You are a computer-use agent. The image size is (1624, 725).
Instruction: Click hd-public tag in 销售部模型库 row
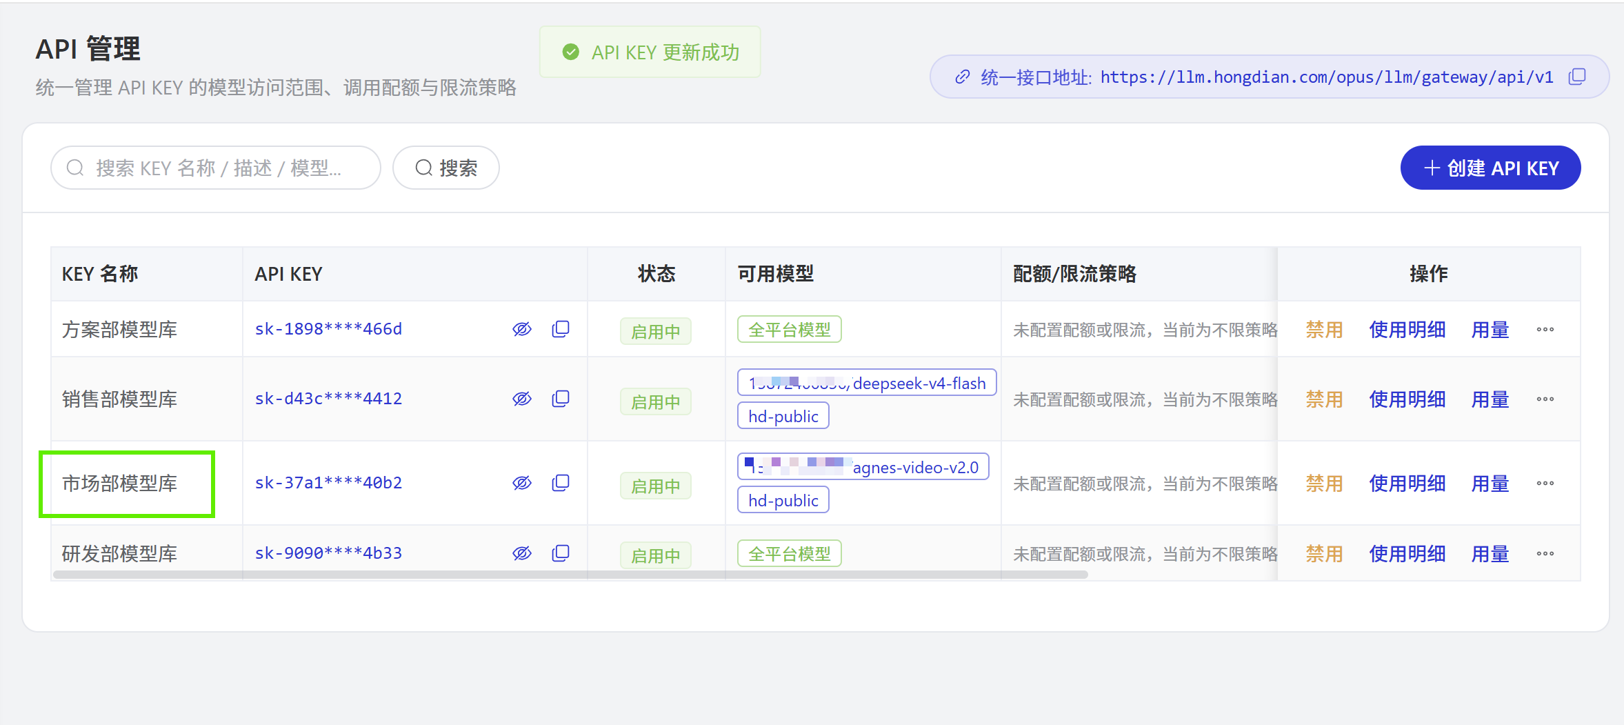(x=783, y=416)
